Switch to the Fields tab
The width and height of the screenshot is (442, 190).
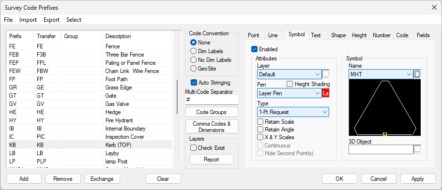(423, 35)
